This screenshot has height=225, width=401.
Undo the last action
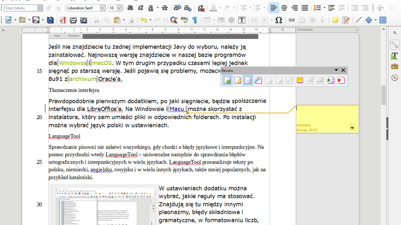point(144,20)
